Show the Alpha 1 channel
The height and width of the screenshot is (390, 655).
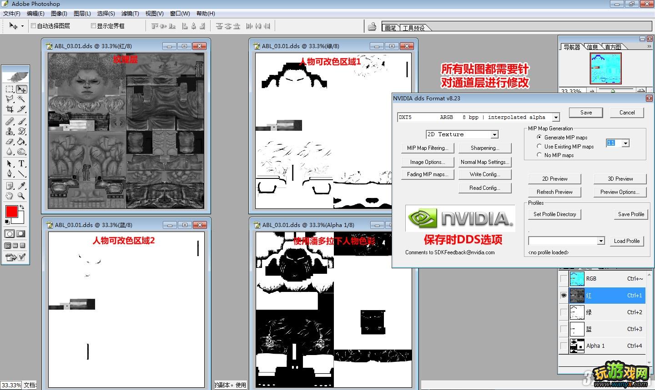click(x=564, y=346)
